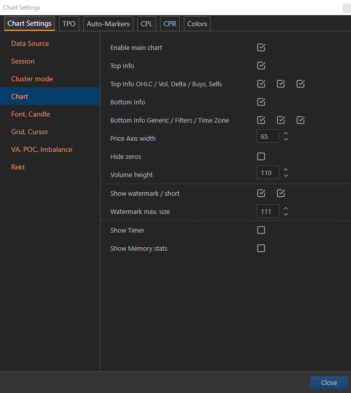351x393 pixels.
Task: Click the Close button
Action: [x=329, y=383]
